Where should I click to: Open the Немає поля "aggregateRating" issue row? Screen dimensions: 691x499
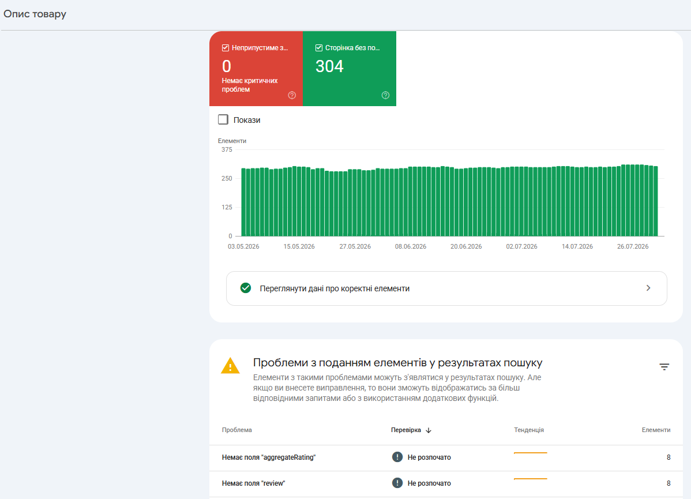pos(446,457)
